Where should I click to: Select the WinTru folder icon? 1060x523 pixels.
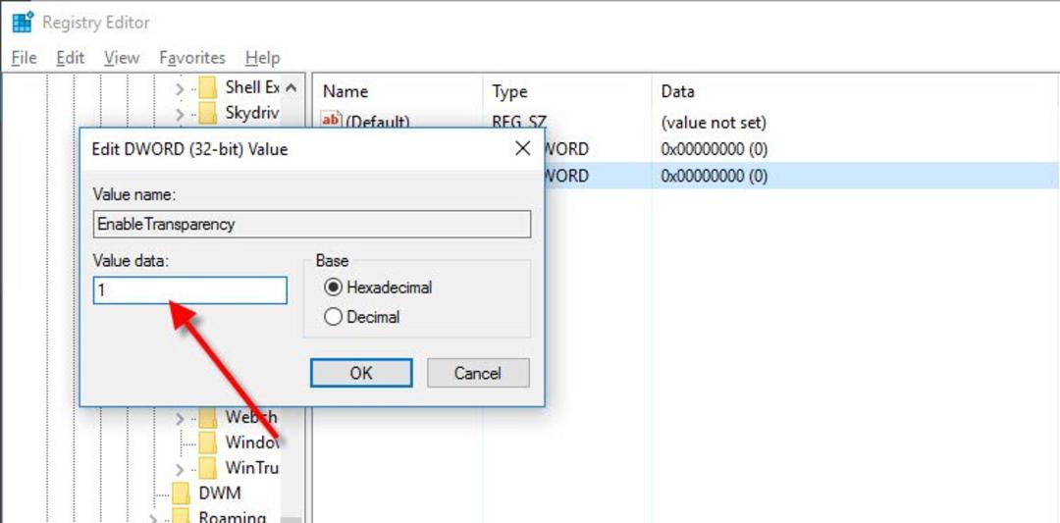tap(207, 467)
